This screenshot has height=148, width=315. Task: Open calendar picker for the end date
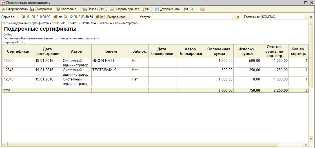coord(97,17)
